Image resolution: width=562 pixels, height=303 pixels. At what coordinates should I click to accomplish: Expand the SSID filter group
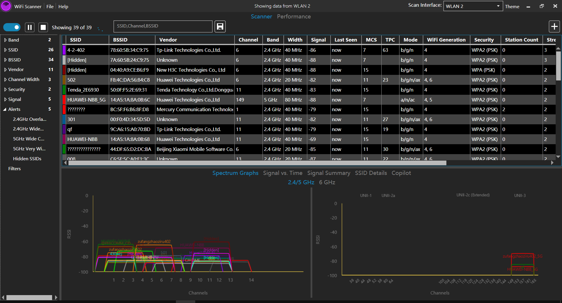[x=5, y=50]
